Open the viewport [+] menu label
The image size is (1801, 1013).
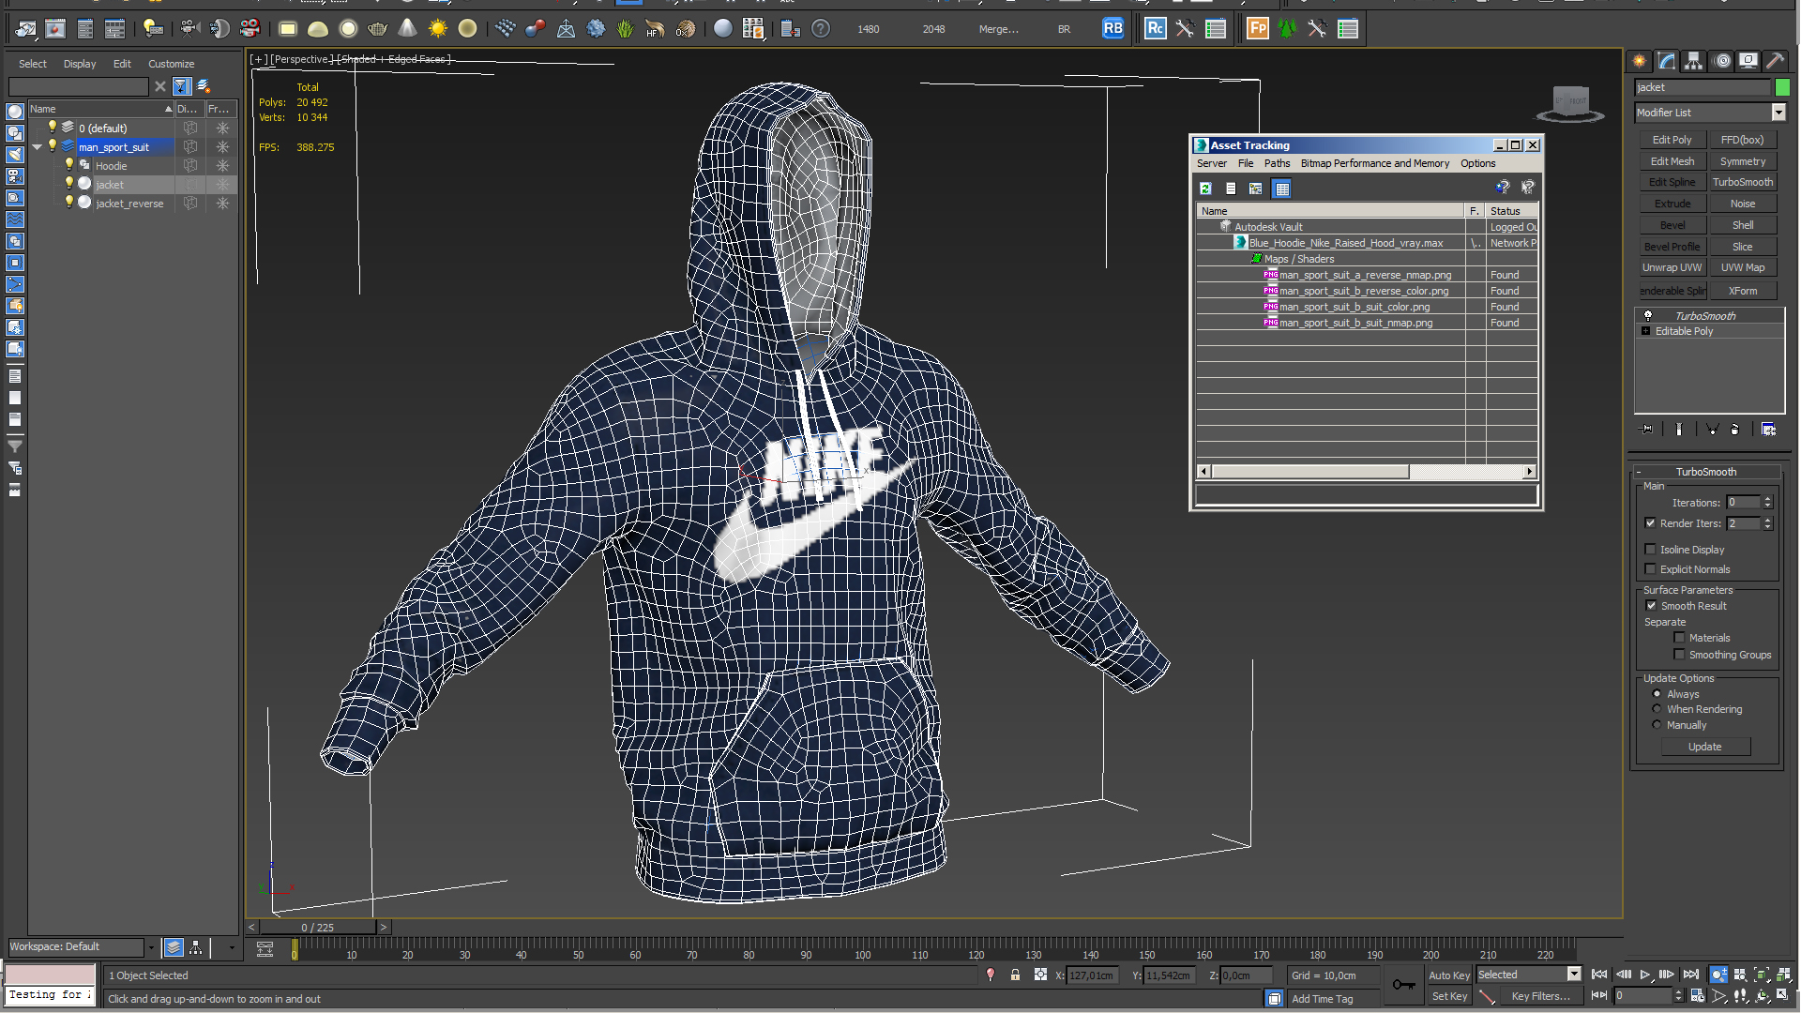pyautogui.click(x=259, y=59)
